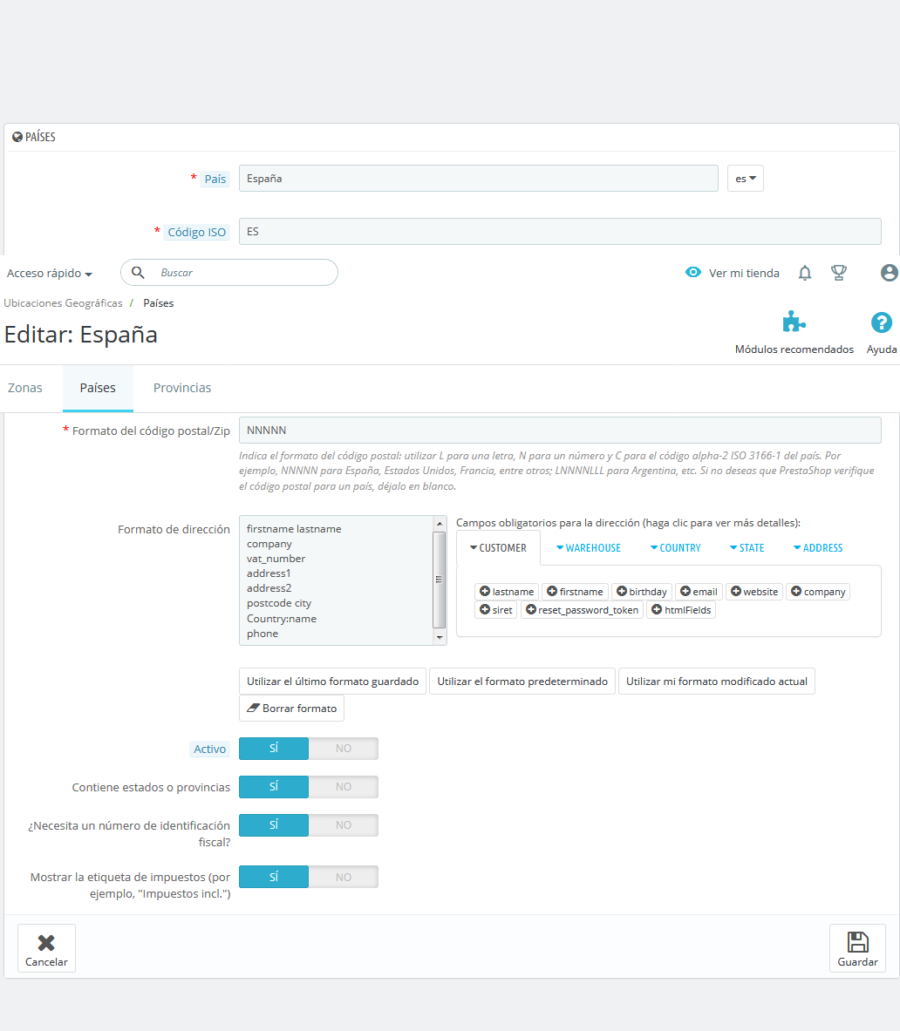The height and width of the screenshot is (1031, 900).
Task: Click Utilizar el formato predeterminado
Action: (522, 682)
